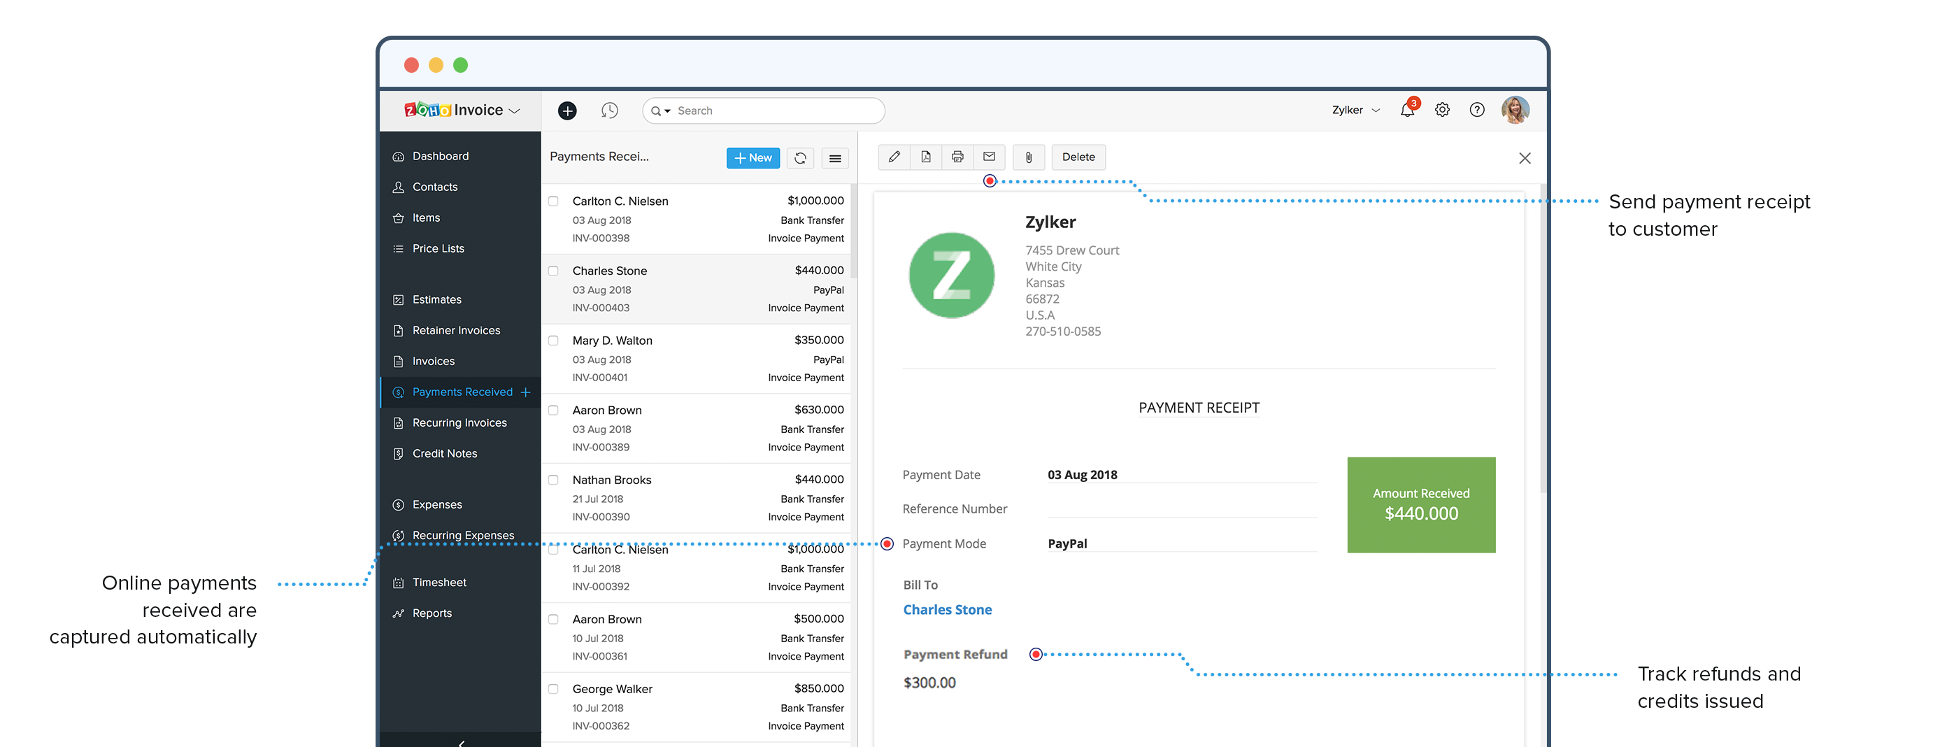
Task: Tick the checkbox for George Walker
Action: [x=553, y=689]
